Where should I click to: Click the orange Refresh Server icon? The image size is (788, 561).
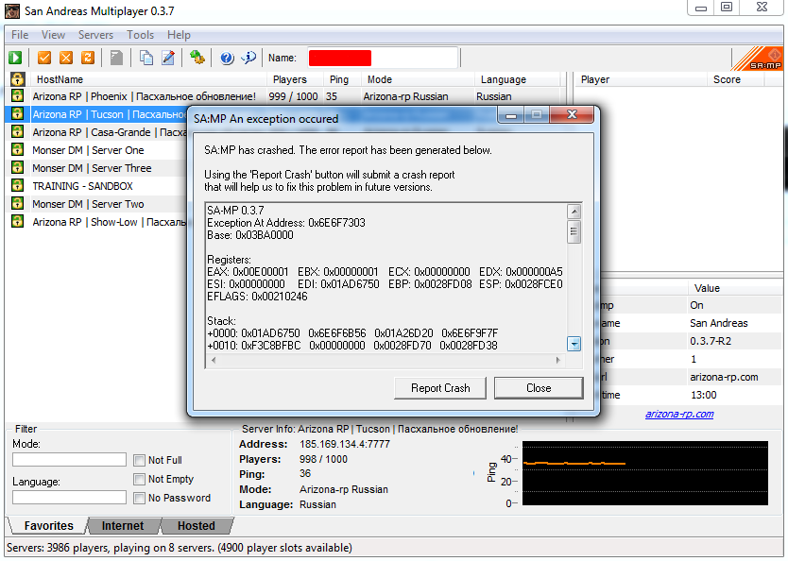(88, 58)
